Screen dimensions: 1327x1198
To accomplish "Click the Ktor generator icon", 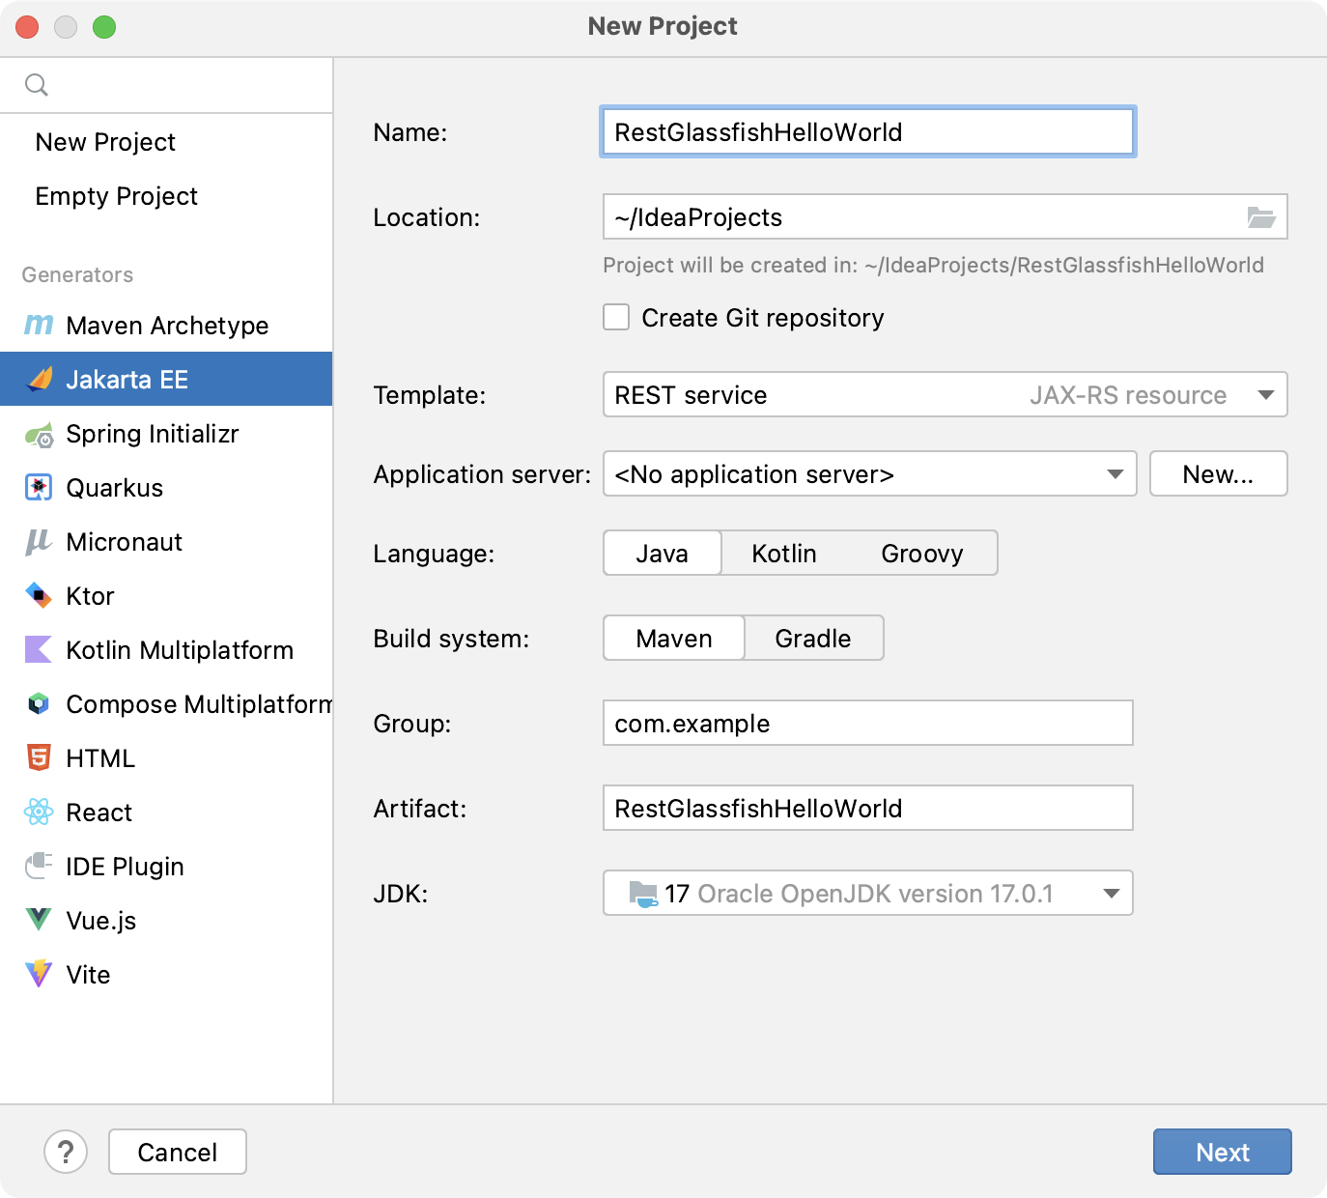I will coord(39,595).
